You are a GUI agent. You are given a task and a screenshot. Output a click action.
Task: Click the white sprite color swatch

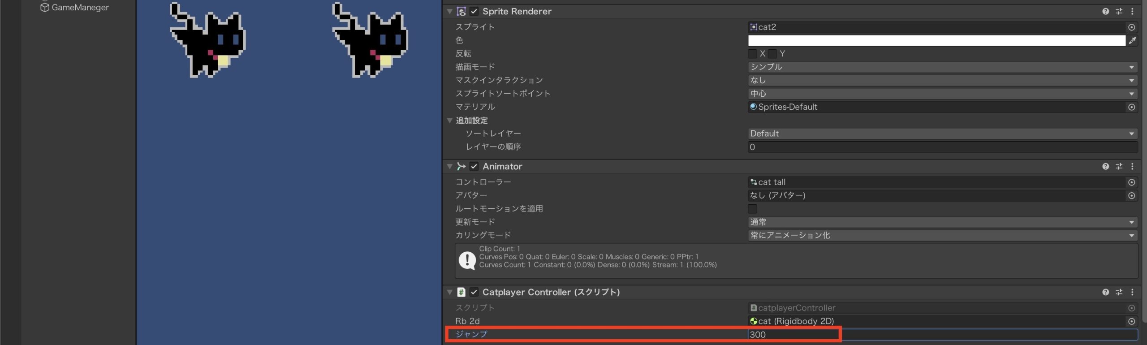[x=936, y=41]
